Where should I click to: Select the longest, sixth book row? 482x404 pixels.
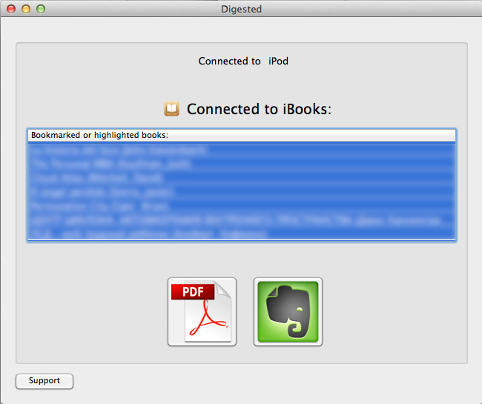[x=242, y=220]
